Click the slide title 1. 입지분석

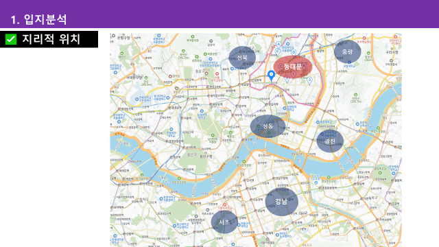coord(38,20)
